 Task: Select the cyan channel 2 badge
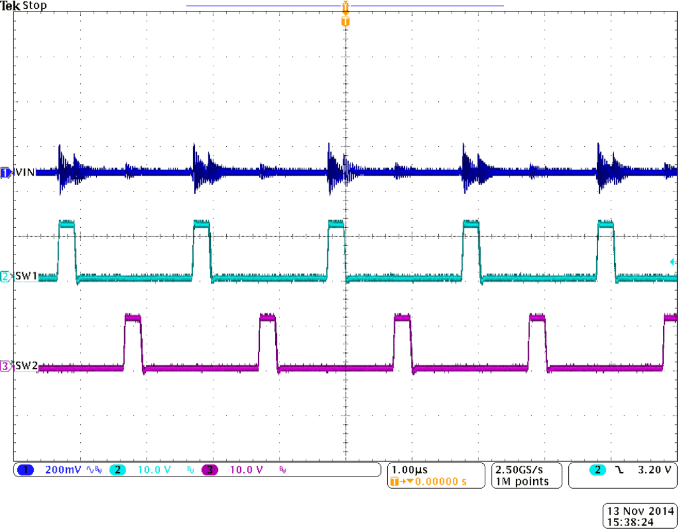[117, 470]
